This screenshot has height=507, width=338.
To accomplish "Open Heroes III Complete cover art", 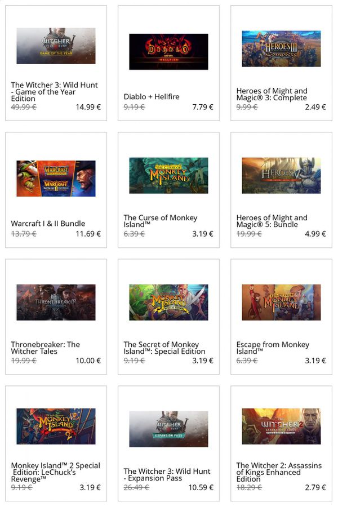I will tap(282, 49).
